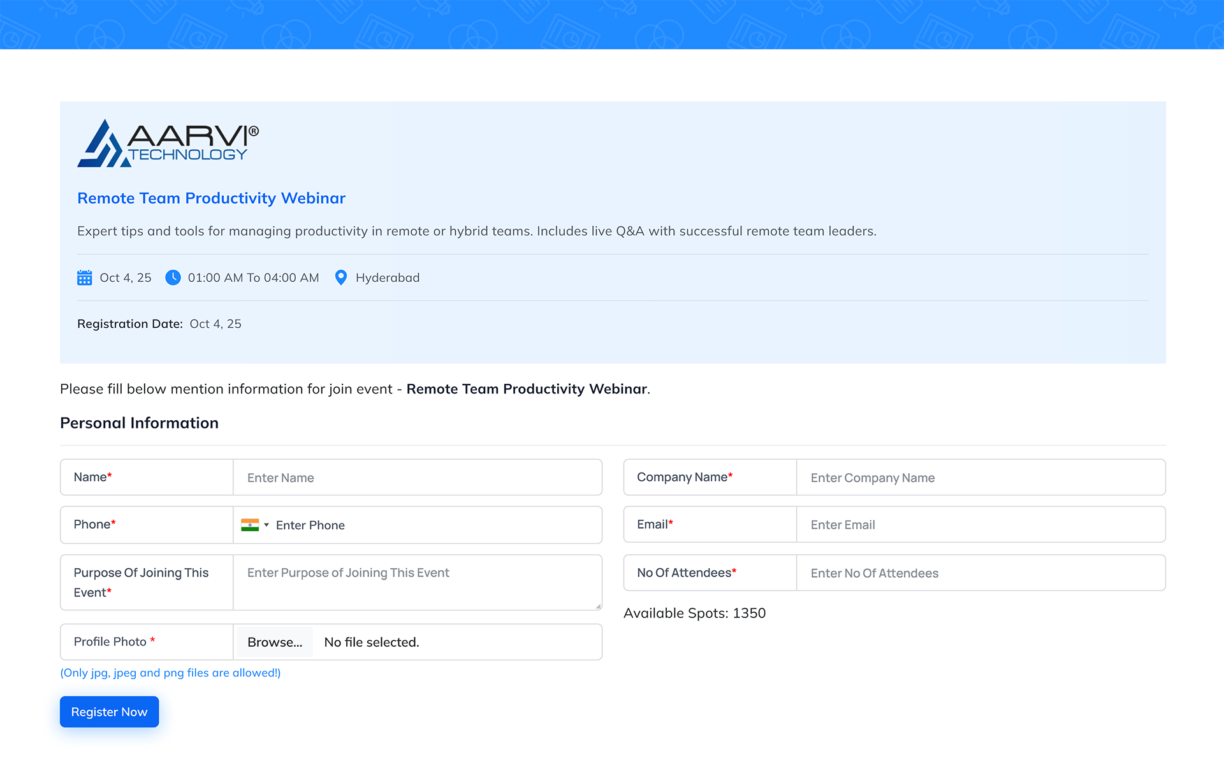
Task: Focus the No Of Attendees field
Action: (x=980, y=573)
